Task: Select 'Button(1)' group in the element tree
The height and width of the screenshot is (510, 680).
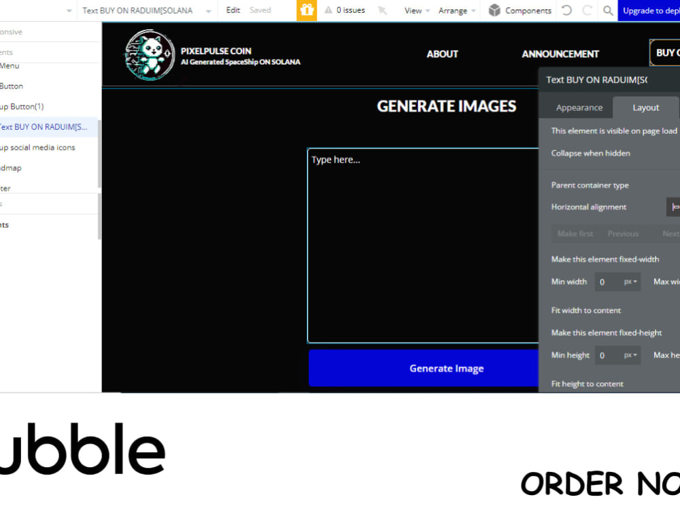Action: 22,107
